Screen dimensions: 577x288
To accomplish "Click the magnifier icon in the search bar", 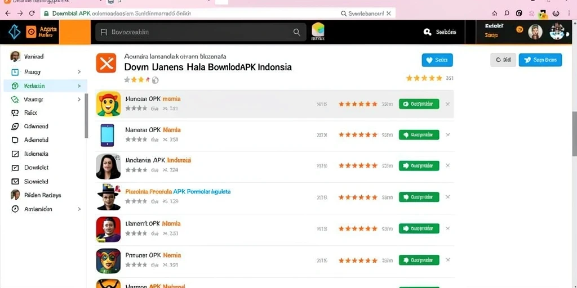I will [x=296, y=32].
